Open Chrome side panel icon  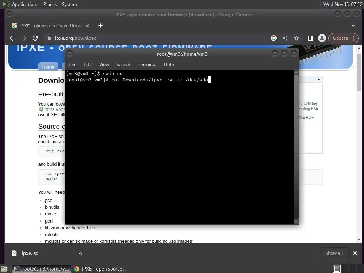[x=311, y=38]
